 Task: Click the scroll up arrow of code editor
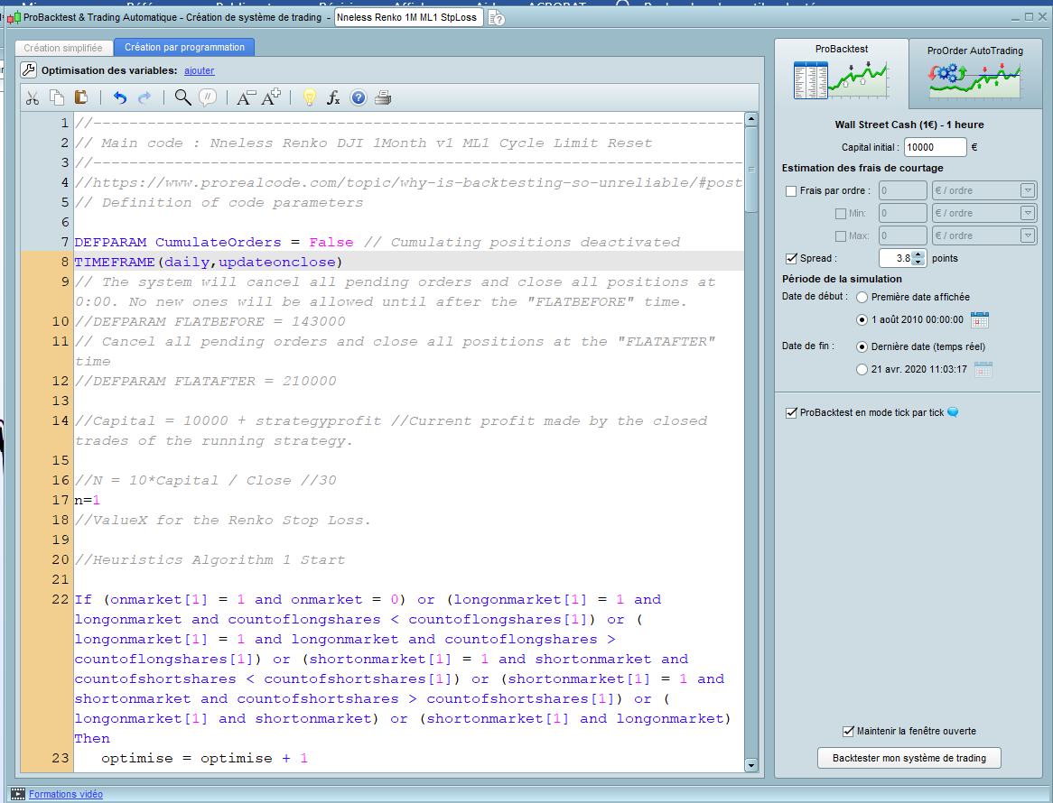pyautogui.click(x=751, y=119)
